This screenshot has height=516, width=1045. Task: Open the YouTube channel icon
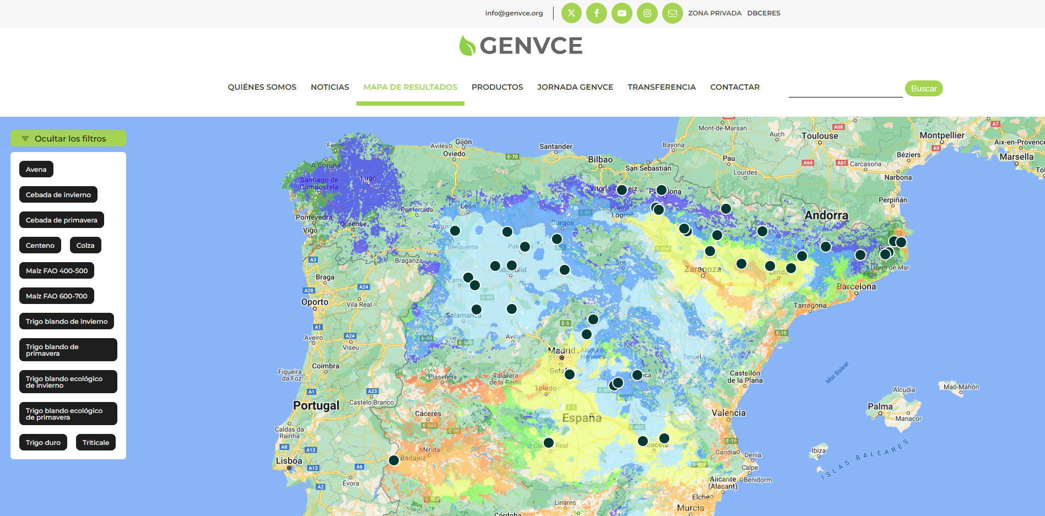(622, 13)
